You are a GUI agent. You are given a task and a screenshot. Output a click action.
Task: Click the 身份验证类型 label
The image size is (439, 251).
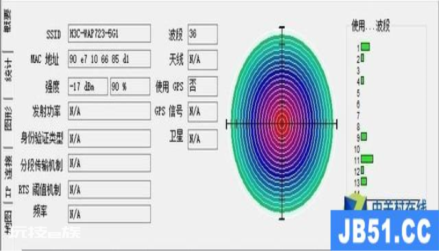click(42, 138)
